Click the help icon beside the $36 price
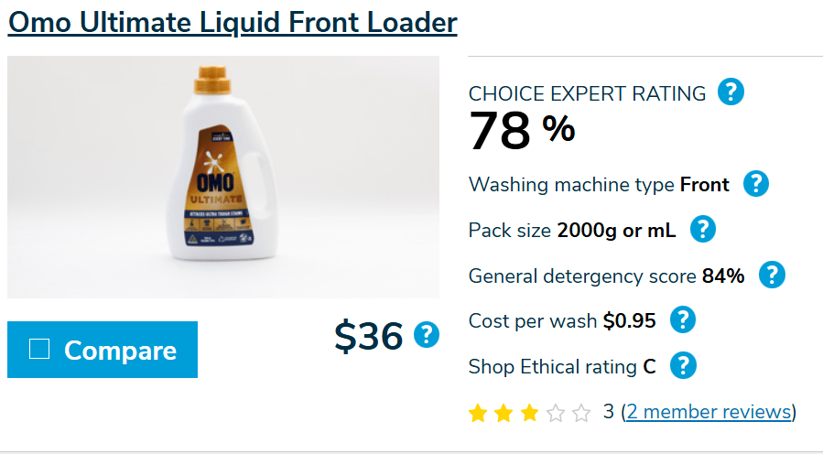This screenshot has width=823, height=454. click(427, 335)
